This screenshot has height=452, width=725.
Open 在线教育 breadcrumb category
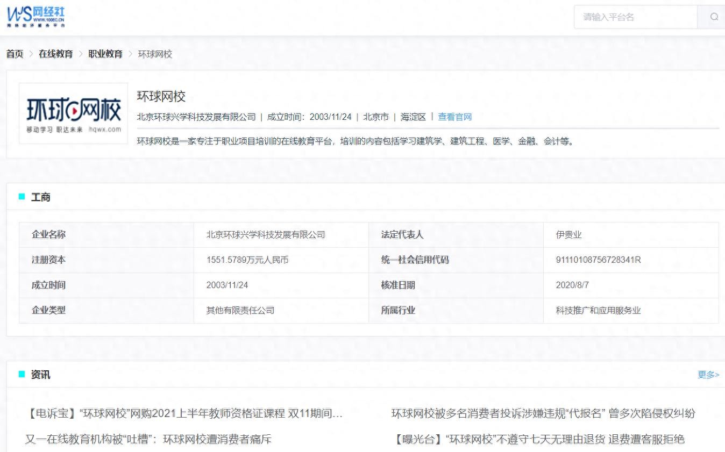[55, 54]
